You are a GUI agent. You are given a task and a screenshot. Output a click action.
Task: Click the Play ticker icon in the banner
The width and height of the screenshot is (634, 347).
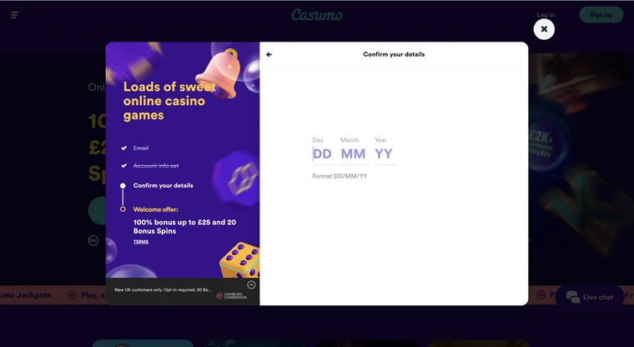pos(72,294)
